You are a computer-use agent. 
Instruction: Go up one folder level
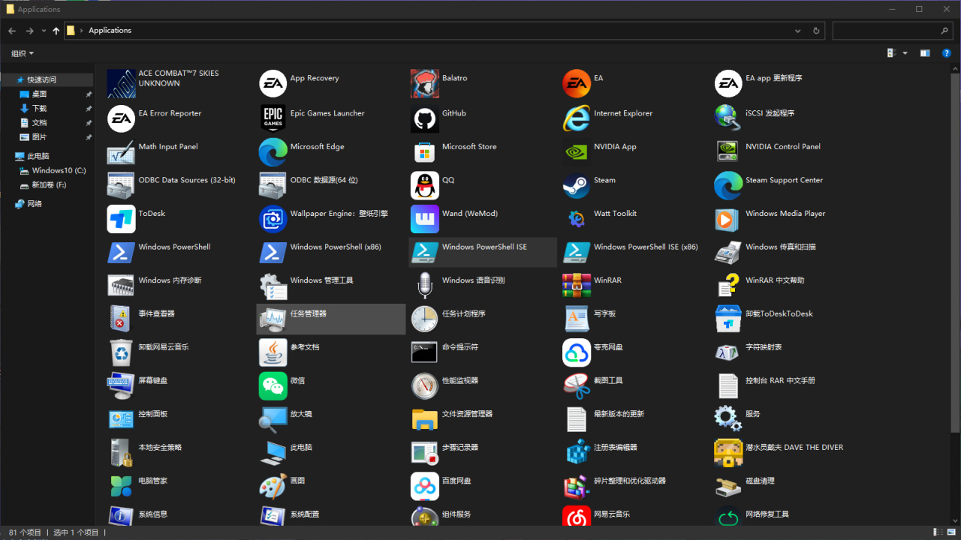point(56,31)
